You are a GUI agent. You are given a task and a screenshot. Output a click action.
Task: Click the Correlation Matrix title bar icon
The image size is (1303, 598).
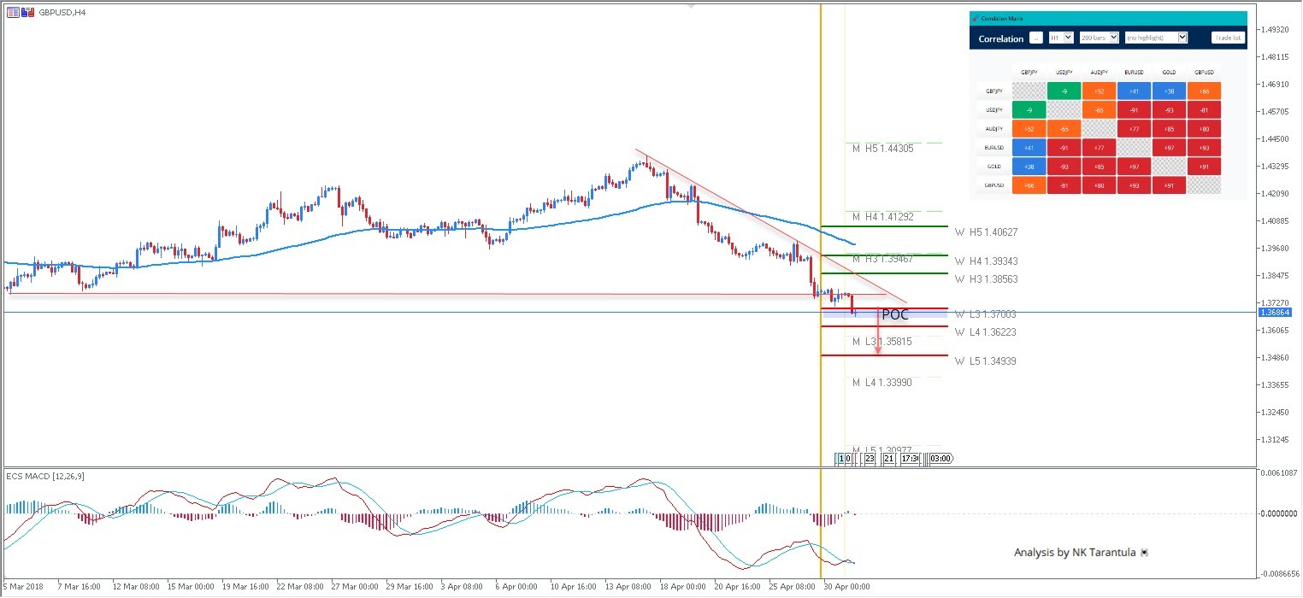pyautogui.click(x=975, y=18)
